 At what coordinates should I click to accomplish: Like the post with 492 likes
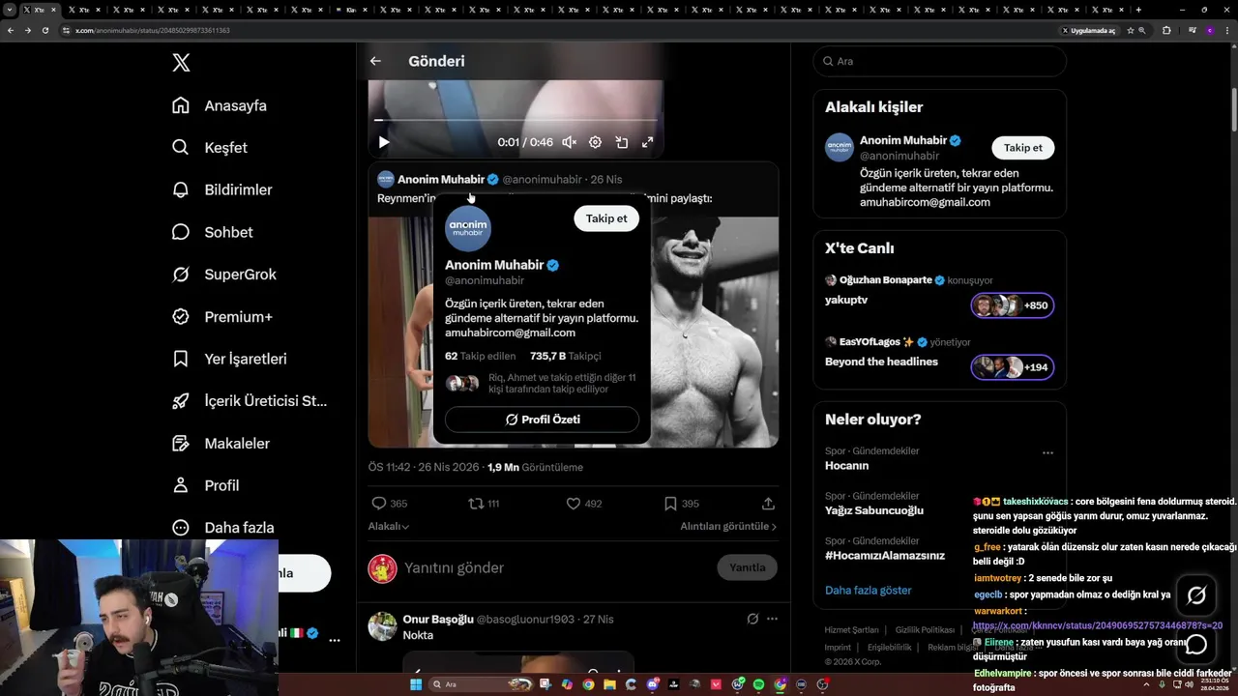pyautogui.click(x=584, y=504)
